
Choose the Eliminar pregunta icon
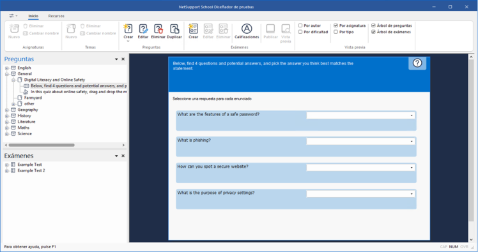(x=158, y=31)
